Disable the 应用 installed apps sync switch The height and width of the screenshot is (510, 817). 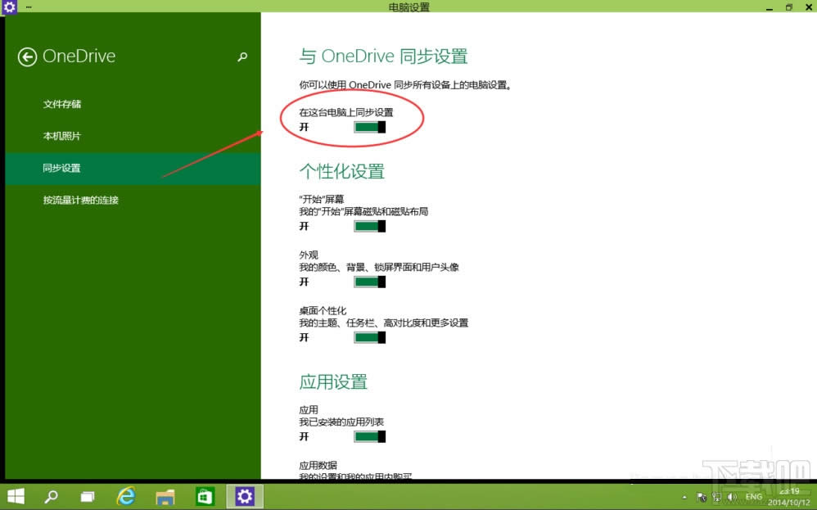[x=368, y=436]
